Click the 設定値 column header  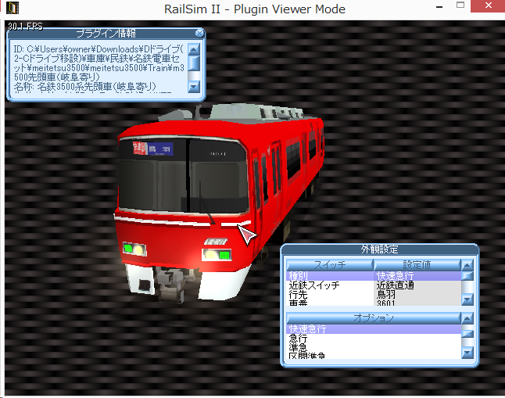[417, 265]
